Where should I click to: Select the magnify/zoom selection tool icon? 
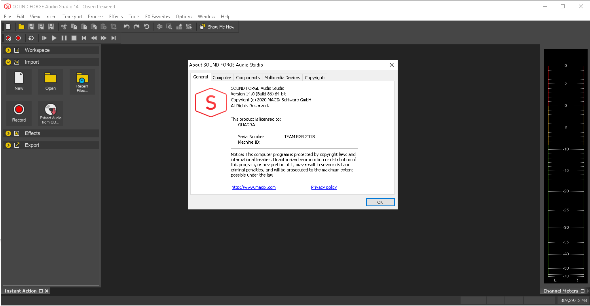169,27
